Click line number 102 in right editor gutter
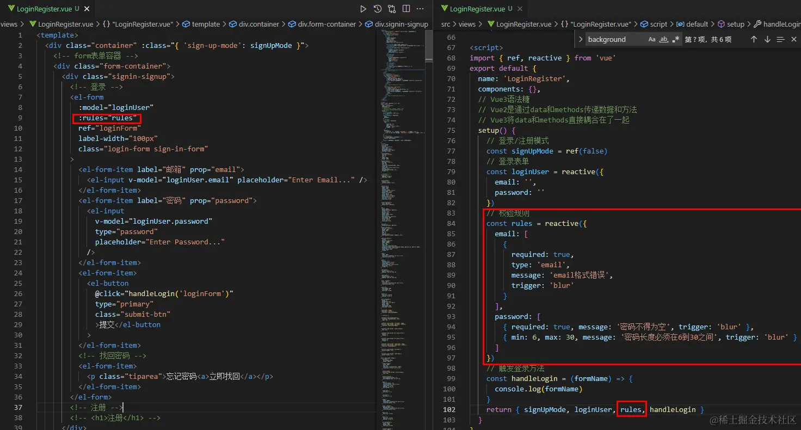 (449, 409)
